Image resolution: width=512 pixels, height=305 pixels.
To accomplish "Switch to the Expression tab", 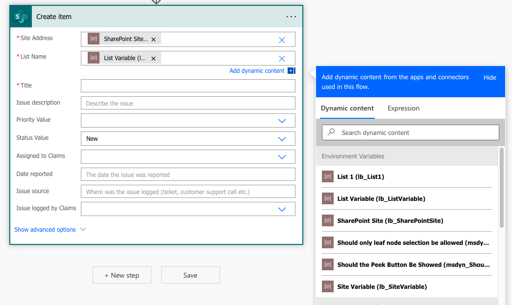I will pyautogui.click(x=403, y=108).
